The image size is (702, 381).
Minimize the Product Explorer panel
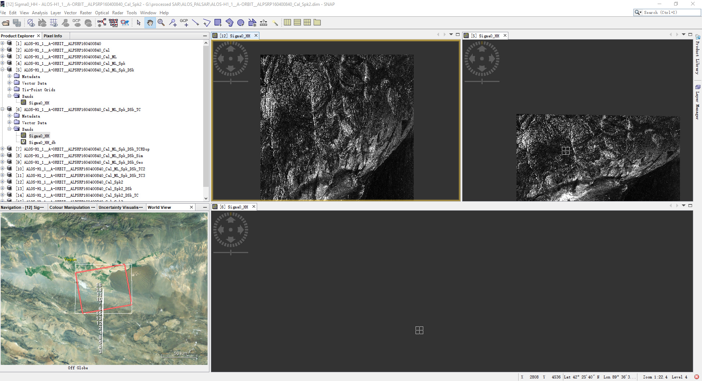coord(205,36)
